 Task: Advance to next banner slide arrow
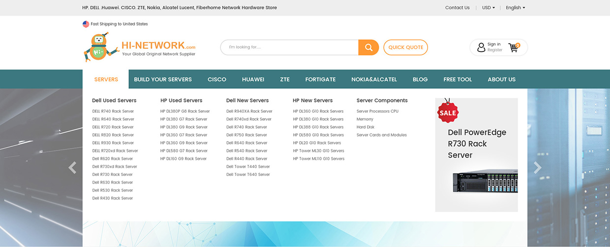[538, 168]
